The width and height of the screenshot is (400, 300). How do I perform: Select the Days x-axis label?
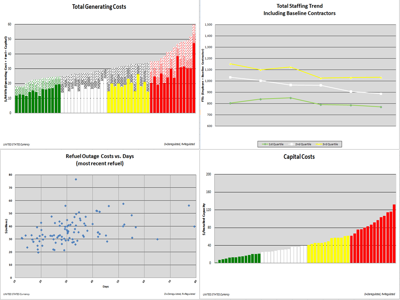[x=105, y=286]
